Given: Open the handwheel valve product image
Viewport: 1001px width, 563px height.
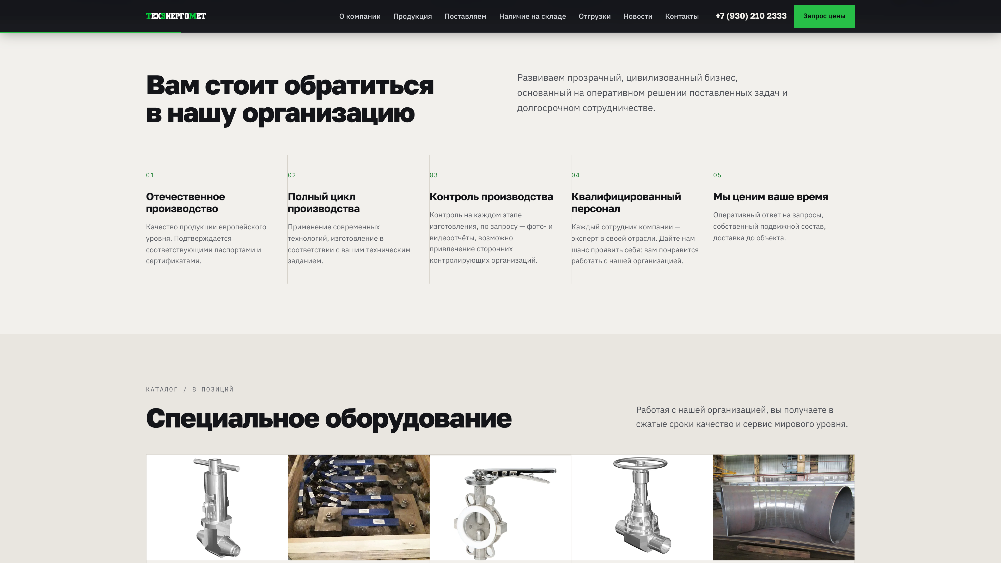Looking at the screenshot, I should point(642,507).
